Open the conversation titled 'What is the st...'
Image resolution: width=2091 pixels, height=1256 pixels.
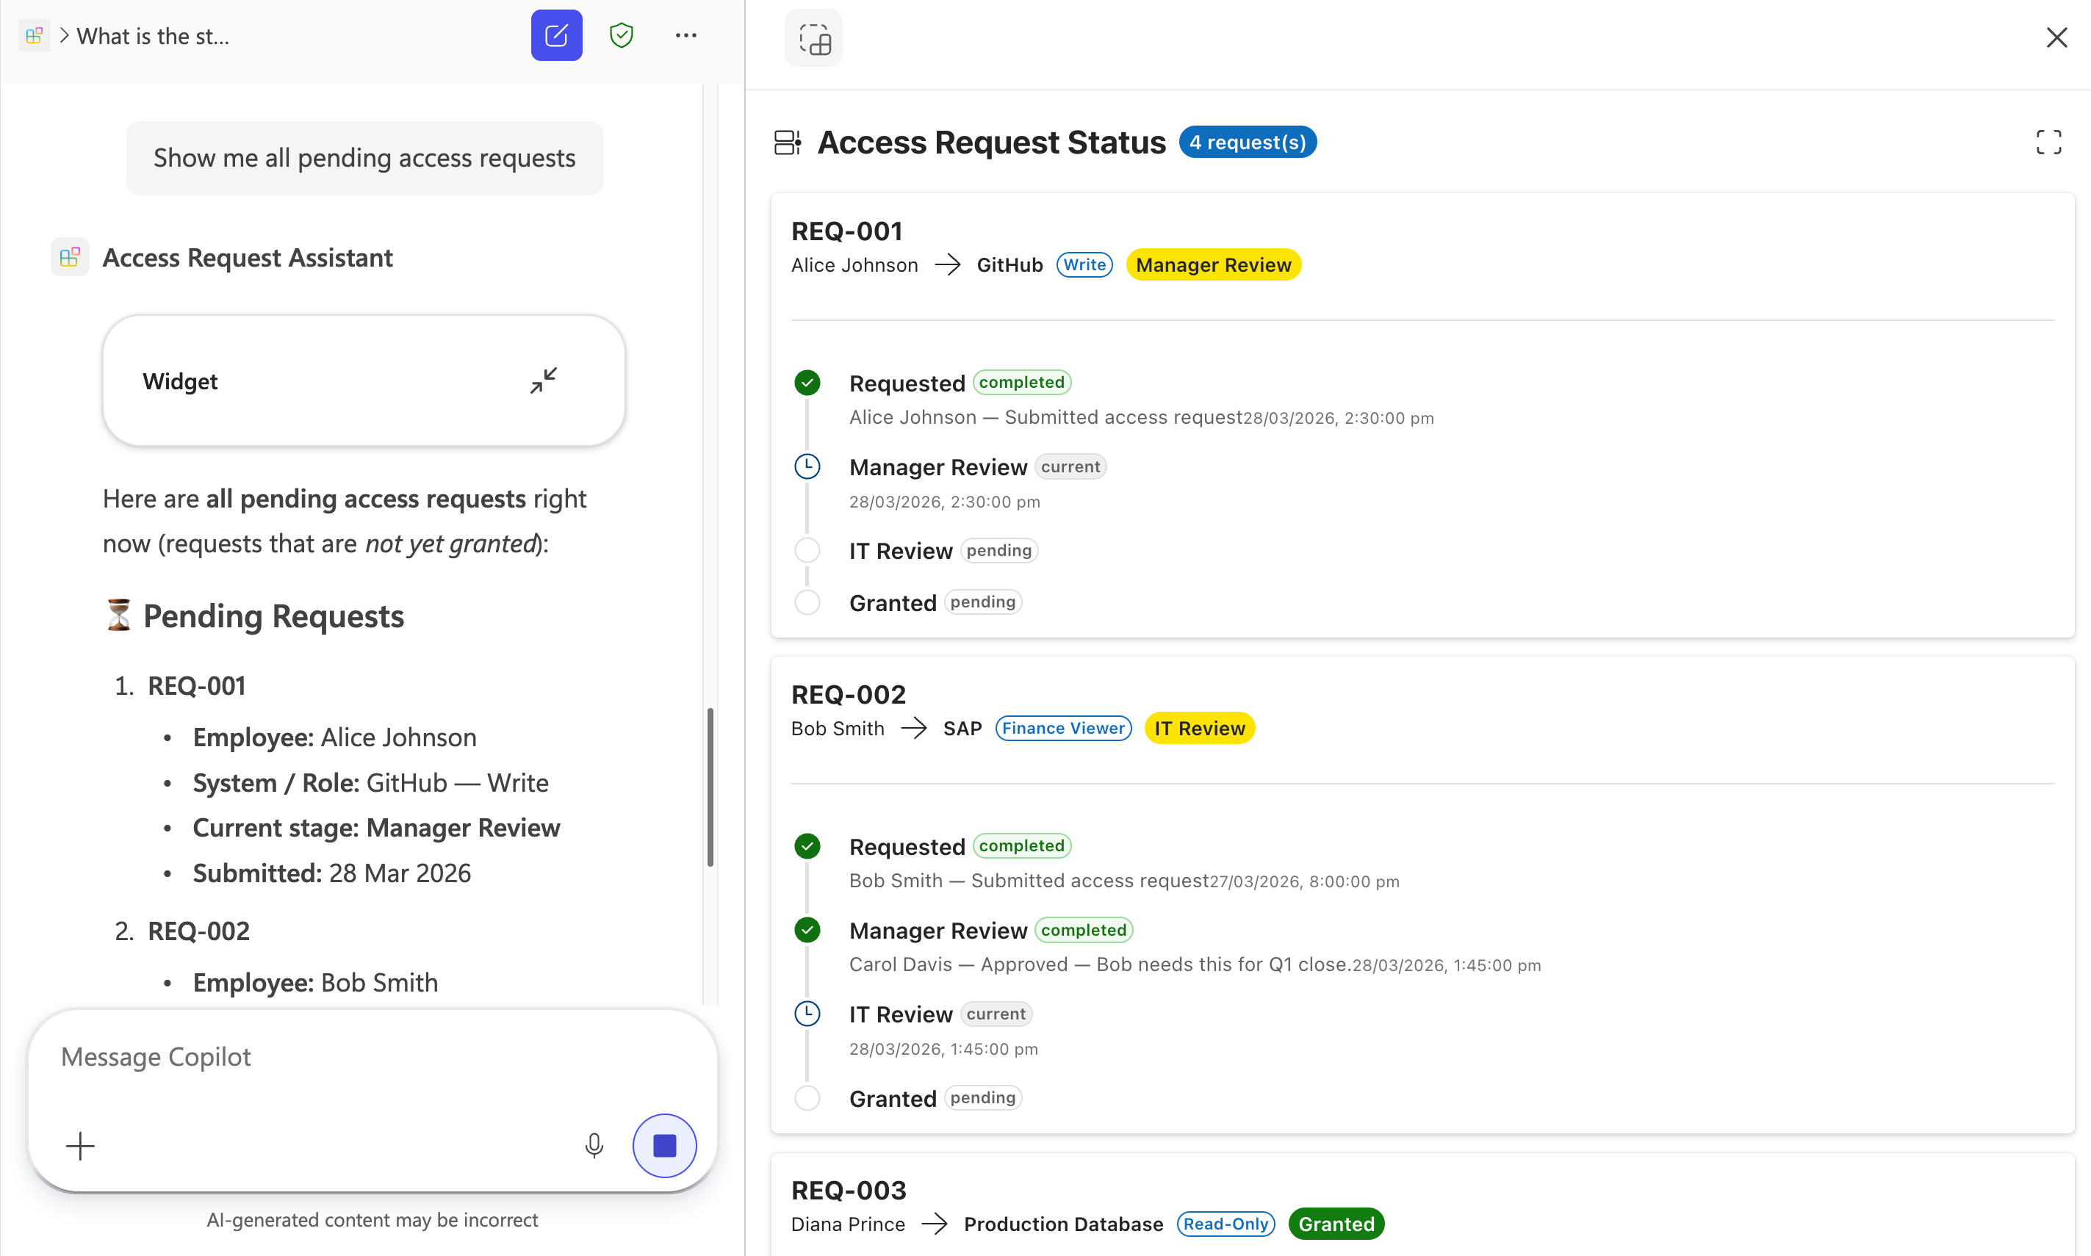[152, 35]
